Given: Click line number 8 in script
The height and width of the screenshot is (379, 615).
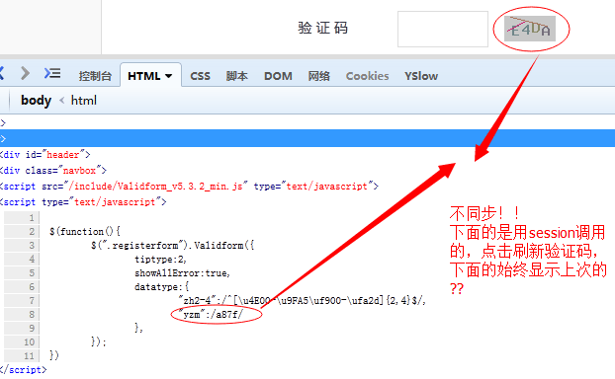Looking at the screenshot, I should point(32,315).
